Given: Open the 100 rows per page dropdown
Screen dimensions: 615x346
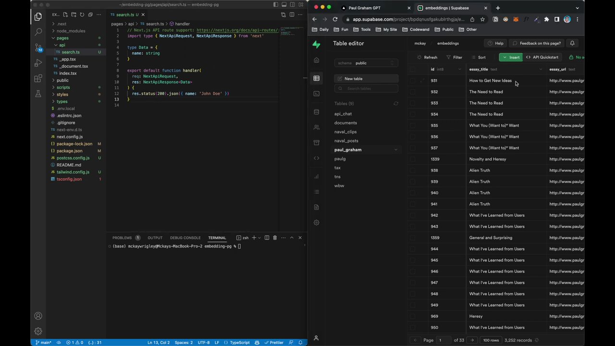Looking at the screenshot, I should [491, 340].
